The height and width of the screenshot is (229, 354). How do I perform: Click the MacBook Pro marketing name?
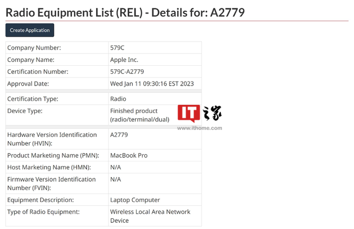click(x=129, y=155)
